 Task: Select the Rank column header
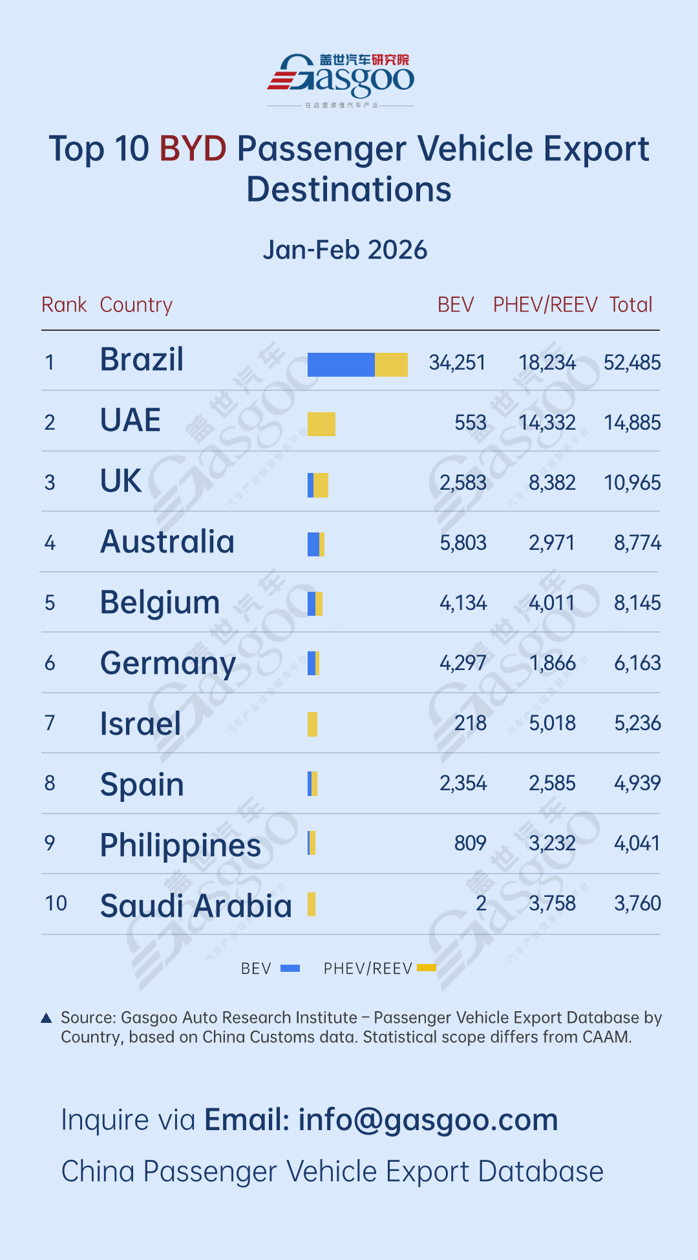click(64, 304)
